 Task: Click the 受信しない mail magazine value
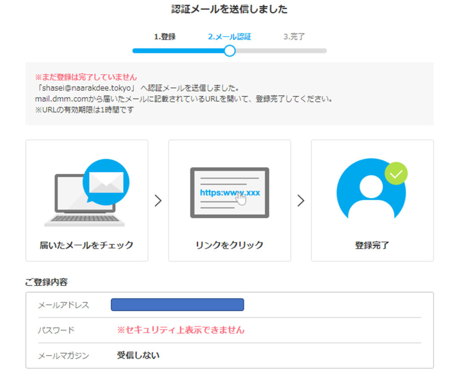138,355
